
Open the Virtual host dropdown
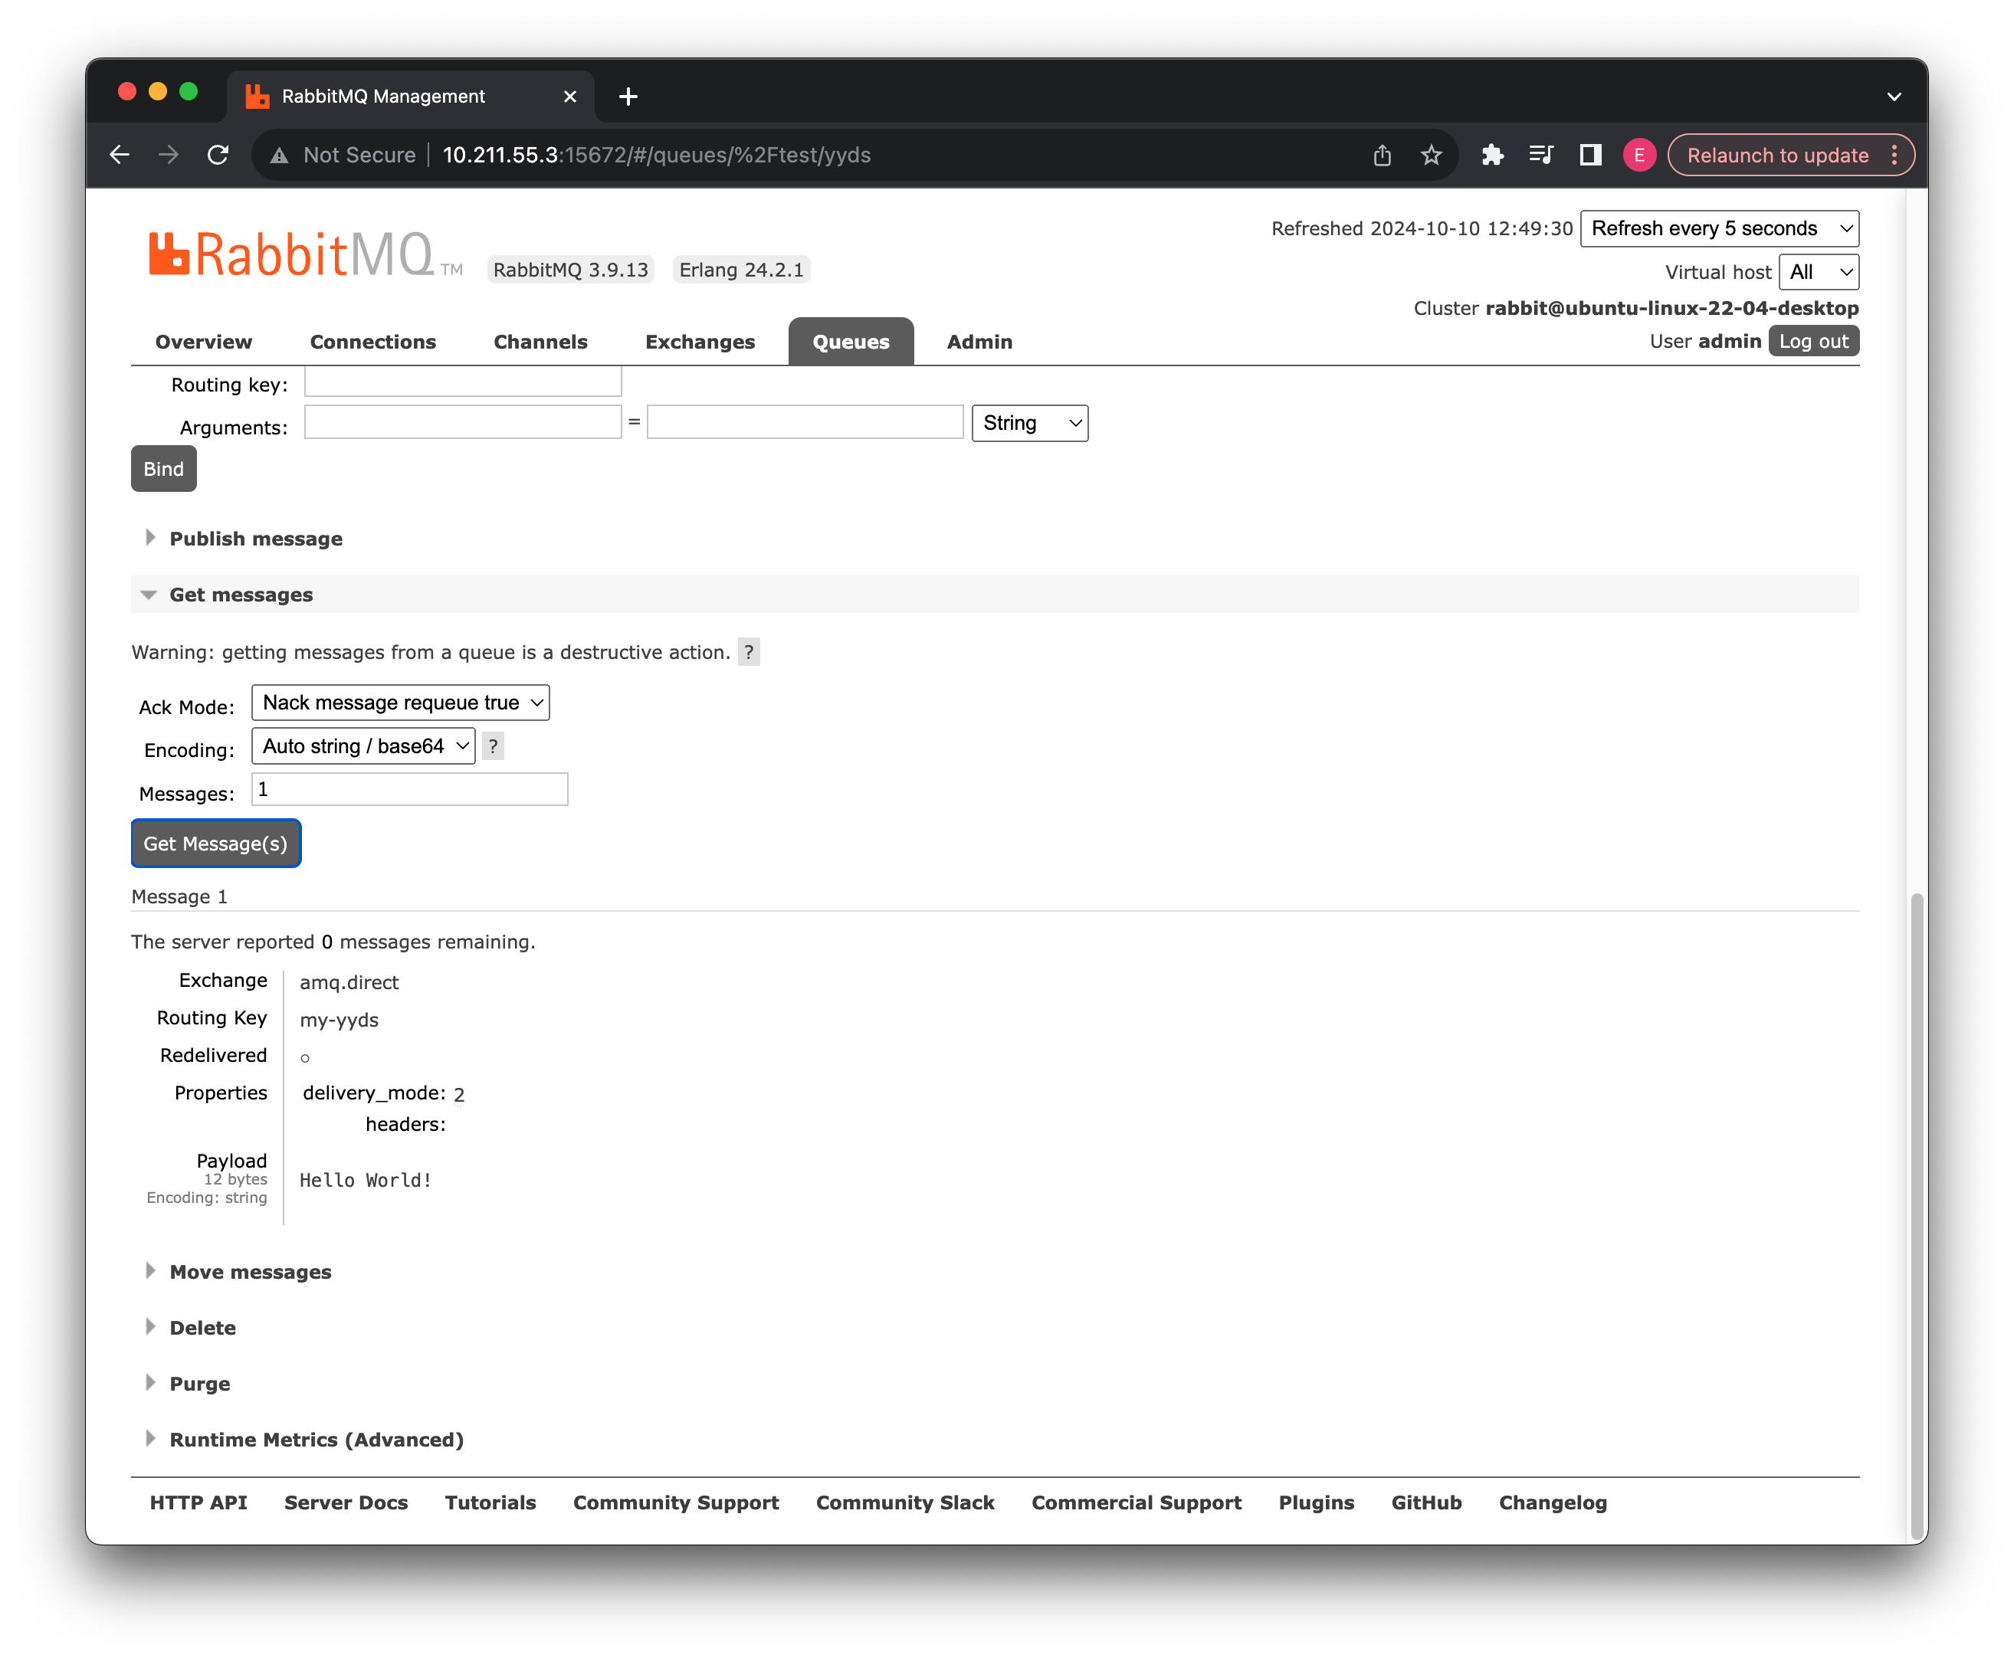(x=1818, y=272)
